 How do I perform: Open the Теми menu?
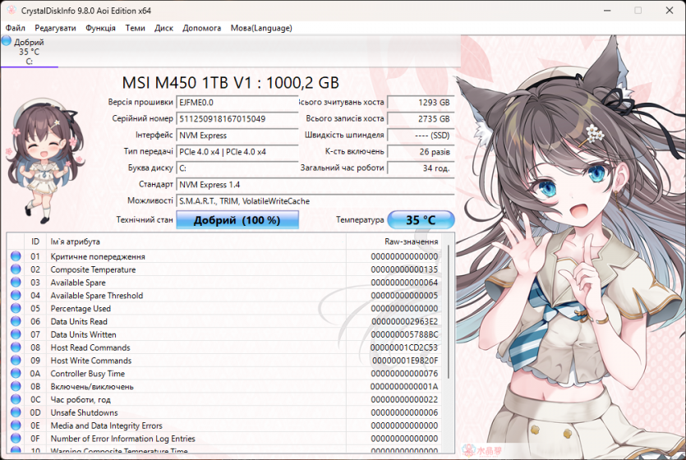pyautogui.click(x=135, y=28)
